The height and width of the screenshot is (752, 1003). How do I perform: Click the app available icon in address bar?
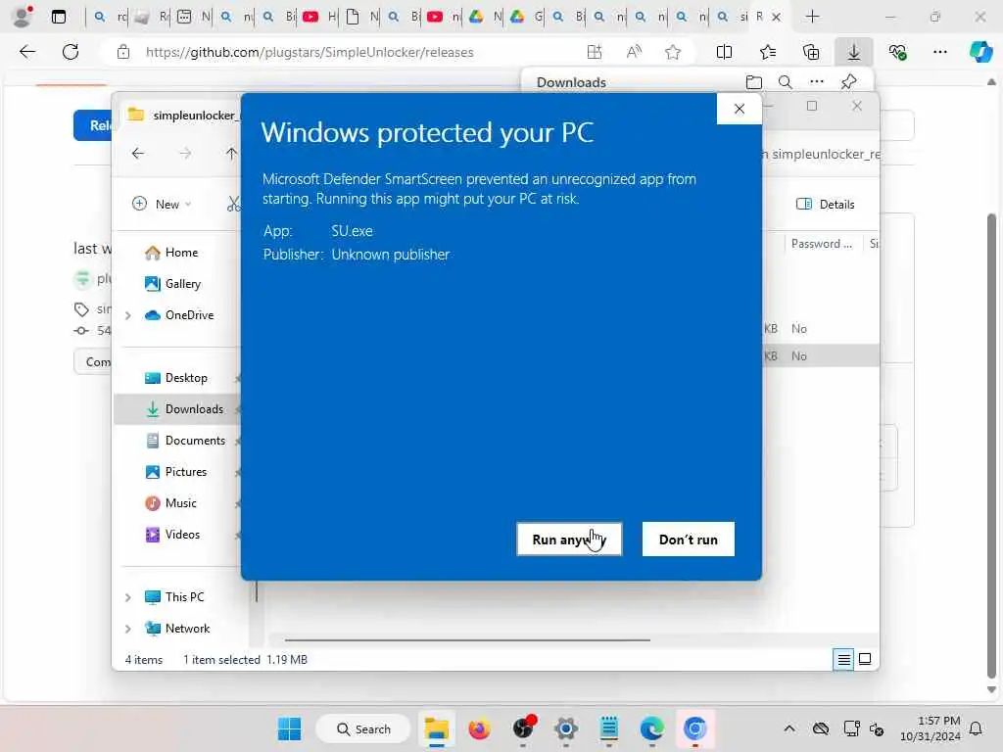click(x=595, y=52)
